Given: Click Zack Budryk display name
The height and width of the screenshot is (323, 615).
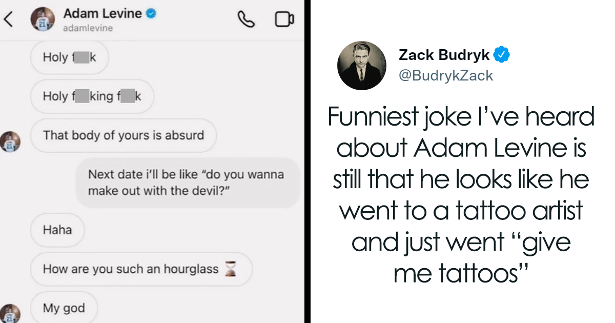Looking at the screenshot, I should (444, 54).
